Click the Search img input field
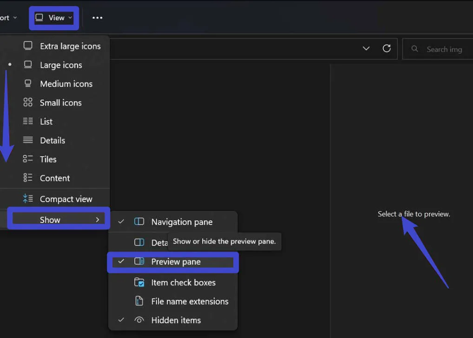This screenshot has width=473, height=338. click(444, 49)
